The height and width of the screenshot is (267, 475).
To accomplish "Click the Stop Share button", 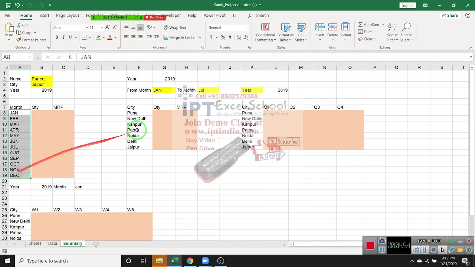I will [x=154, y=17].
